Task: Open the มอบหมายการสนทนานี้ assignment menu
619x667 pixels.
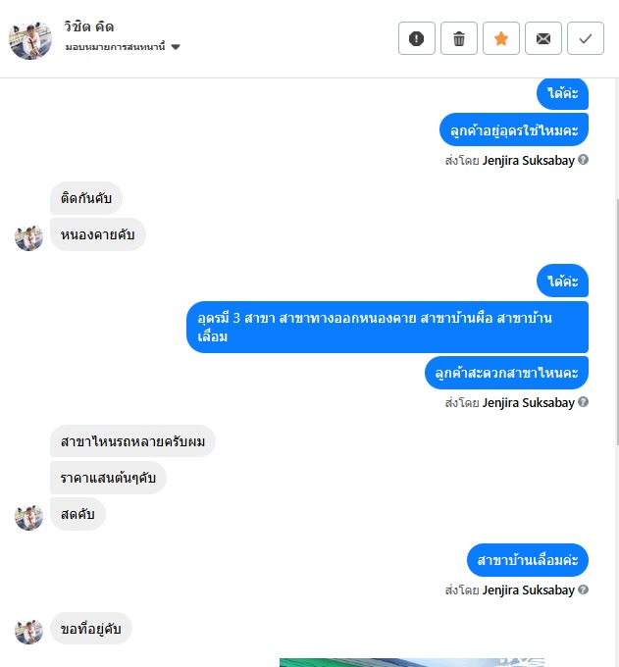Action: [x=123, y=47]
